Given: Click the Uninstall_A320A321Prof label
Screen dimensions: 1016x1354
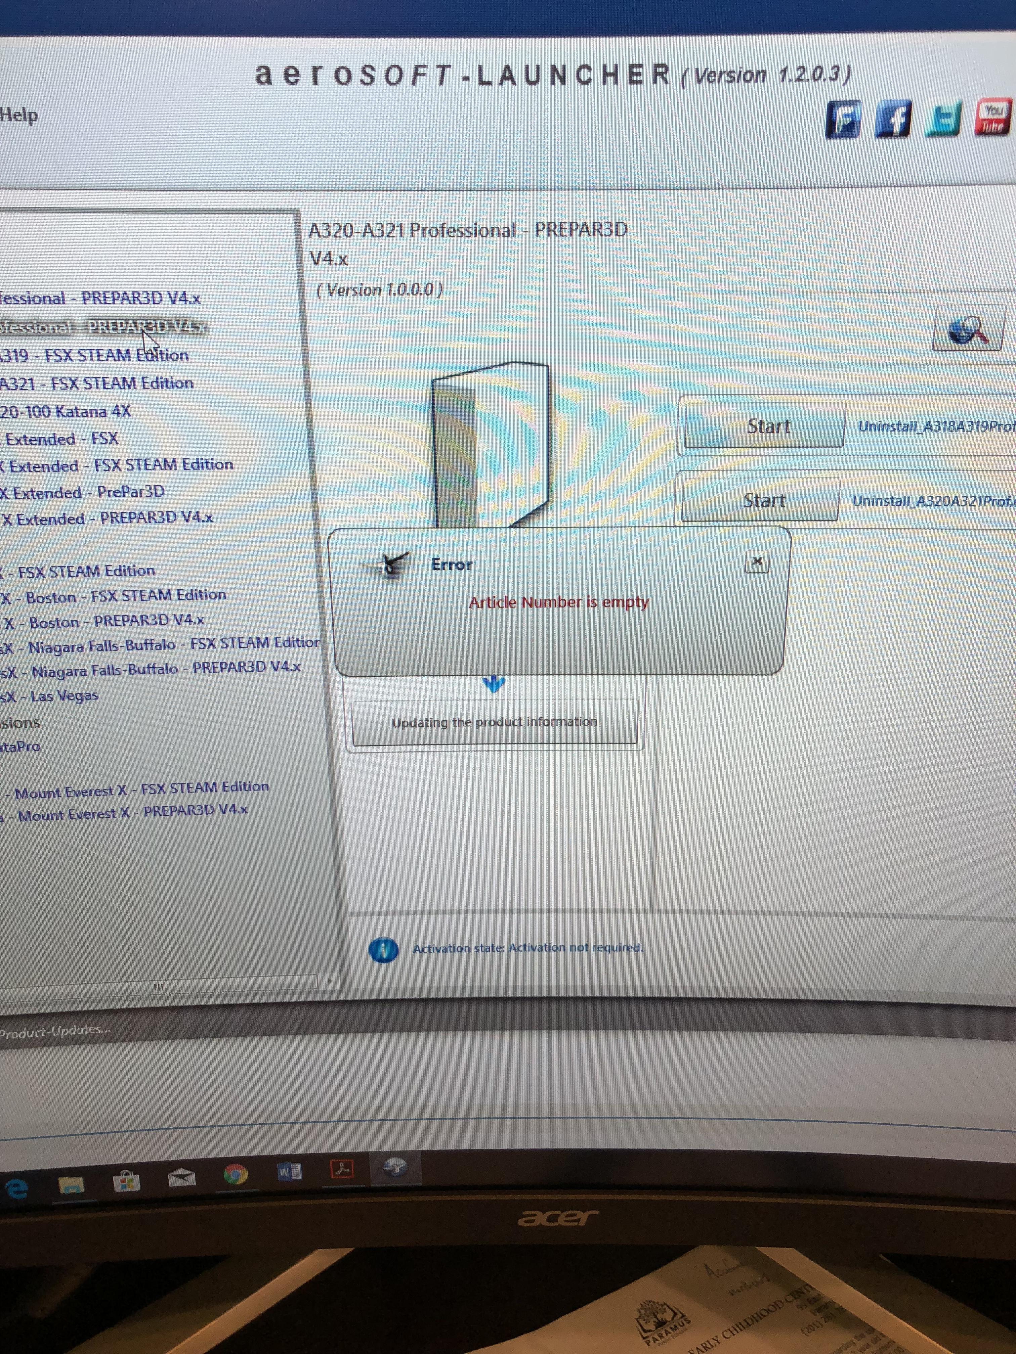Looking at the screenshot, I should [x=934, y=501].
